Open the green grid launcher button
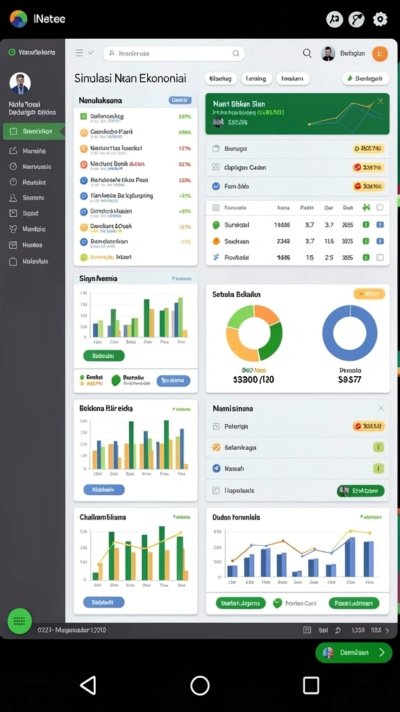The image size is (400, 712). coord(19,621)
